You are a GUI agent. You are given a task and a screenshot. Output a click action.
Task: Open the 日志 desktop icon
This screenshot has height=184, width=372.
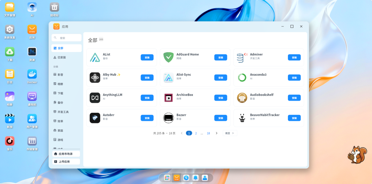pos(10,74)
